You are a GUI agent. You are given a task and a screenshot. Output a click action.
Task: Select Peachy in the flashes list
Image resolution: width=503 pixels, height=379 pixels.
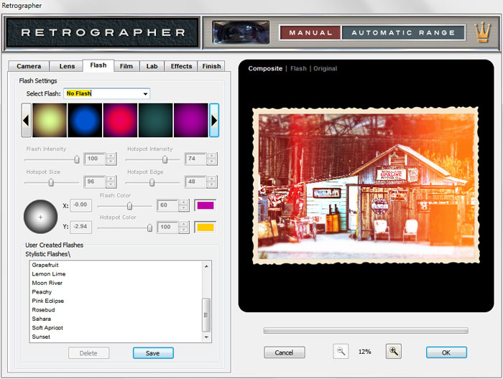42,292
